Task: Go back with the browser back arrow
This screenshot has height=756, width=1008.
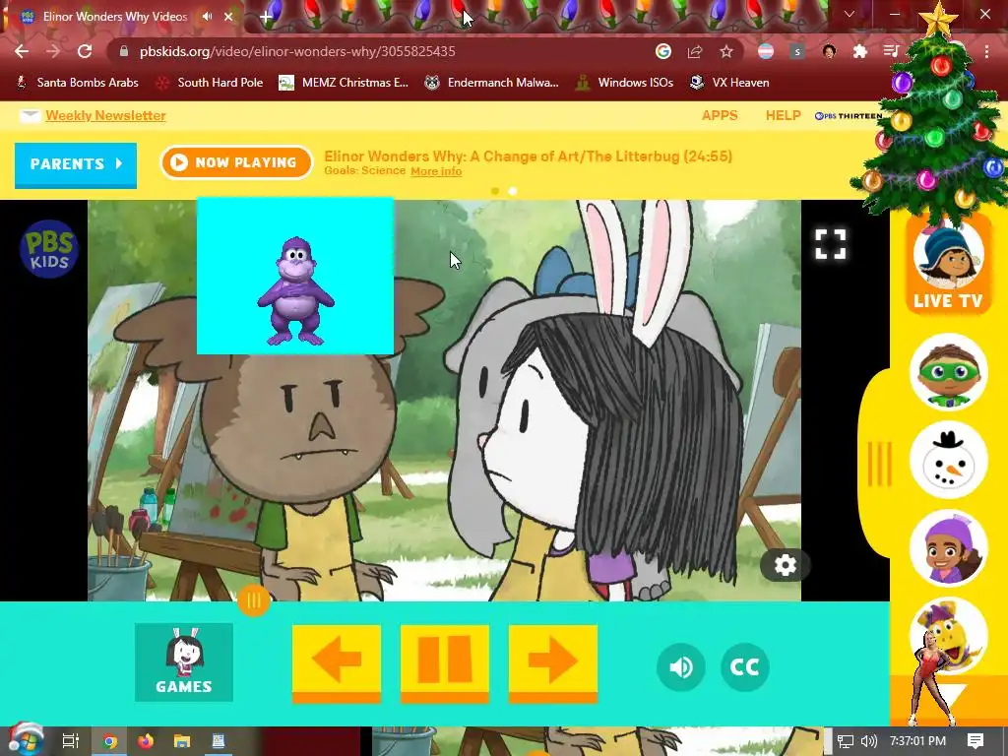Action: pos(22,51)
